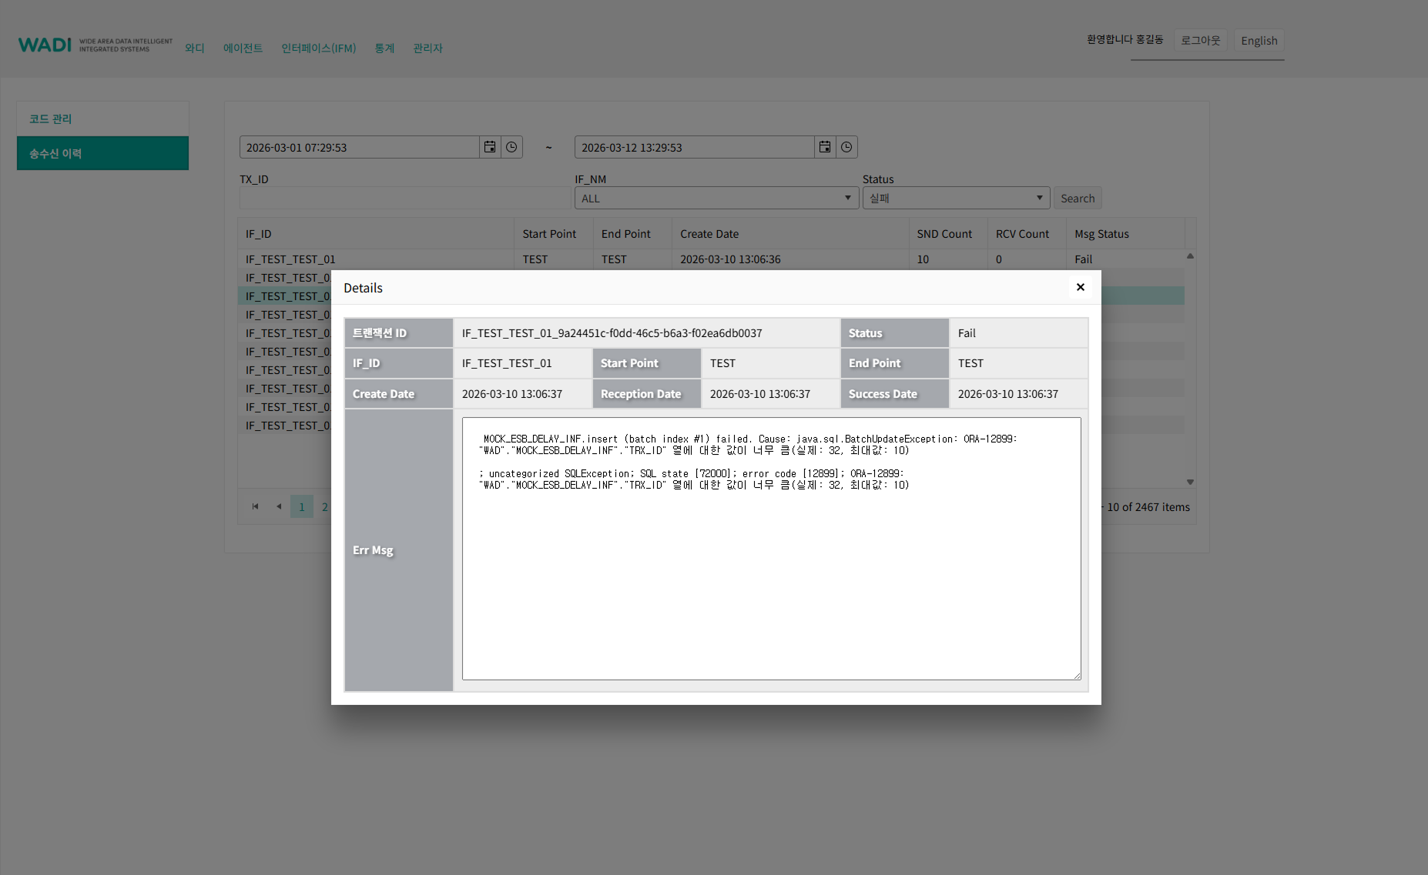Open the 인터페이스(IFM) menu
The height and width of the screenshot is (875, 1428).
tap(318, 48)
